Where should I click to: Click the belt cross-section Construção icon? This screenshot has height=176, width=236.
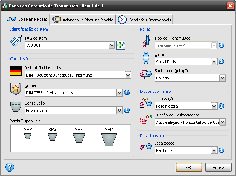[16, 106]
